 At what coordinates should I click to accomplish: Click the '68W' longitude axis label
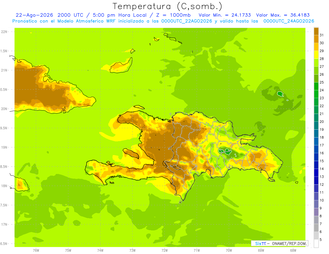coord(293,250)
